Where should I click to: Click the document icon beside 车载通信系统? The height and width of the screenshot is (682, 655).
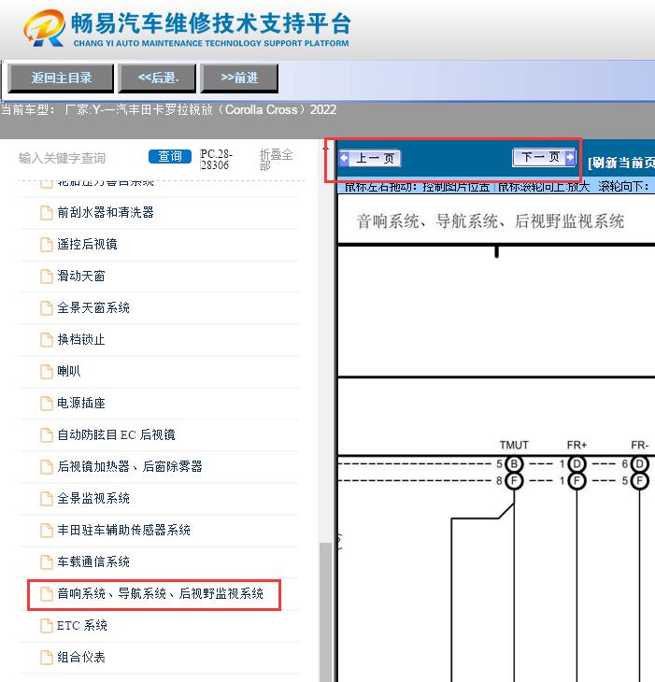[47, 562]
